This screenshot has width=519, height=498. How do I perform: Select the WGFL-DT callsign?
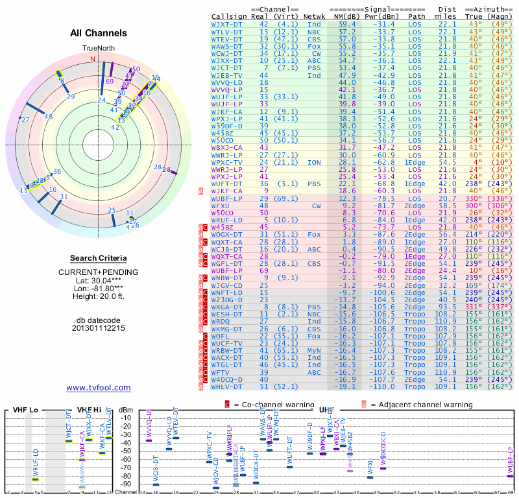click(x=226, y=264)
